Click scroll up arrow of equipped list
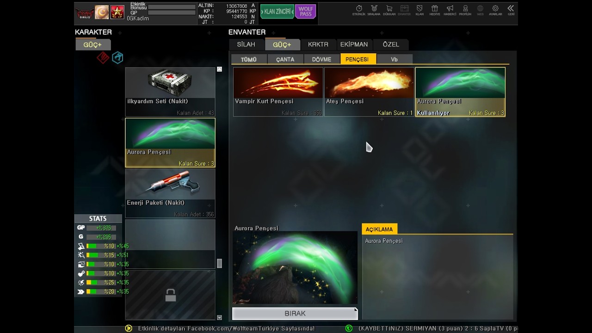 pyautogui.click(x=219, y=69)
